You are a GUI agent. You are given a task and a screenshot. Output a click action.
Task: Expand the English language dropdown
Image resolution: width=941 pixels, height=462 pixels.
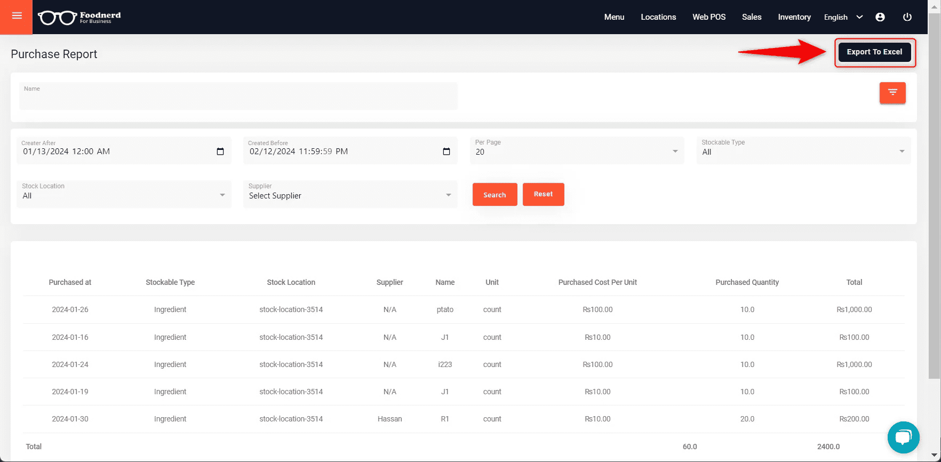point(843,17)
